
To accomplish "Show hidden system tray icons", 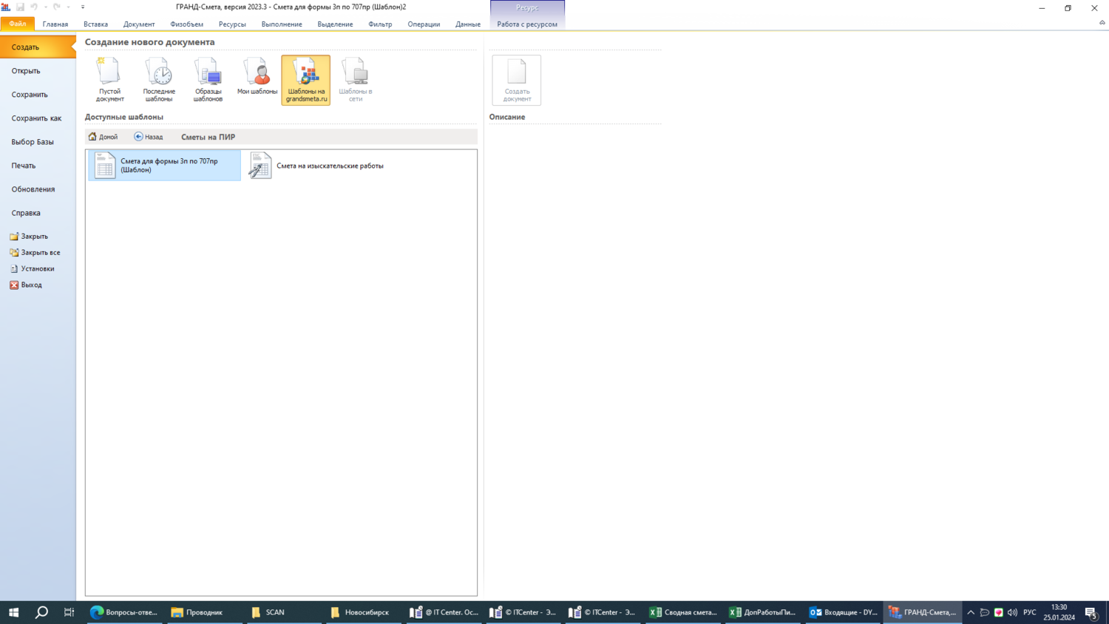I will (x=971, y=612).
